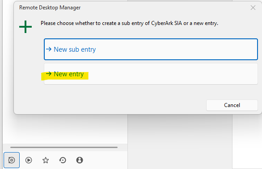The width and height of the screenshot is (262, 169).
Task: Show the Opened Sessions play icon
Action: click(29, 160)
